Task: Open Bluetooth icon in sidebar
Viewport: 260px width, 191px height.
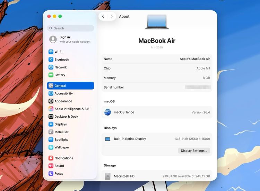Action: click(51, 60)
